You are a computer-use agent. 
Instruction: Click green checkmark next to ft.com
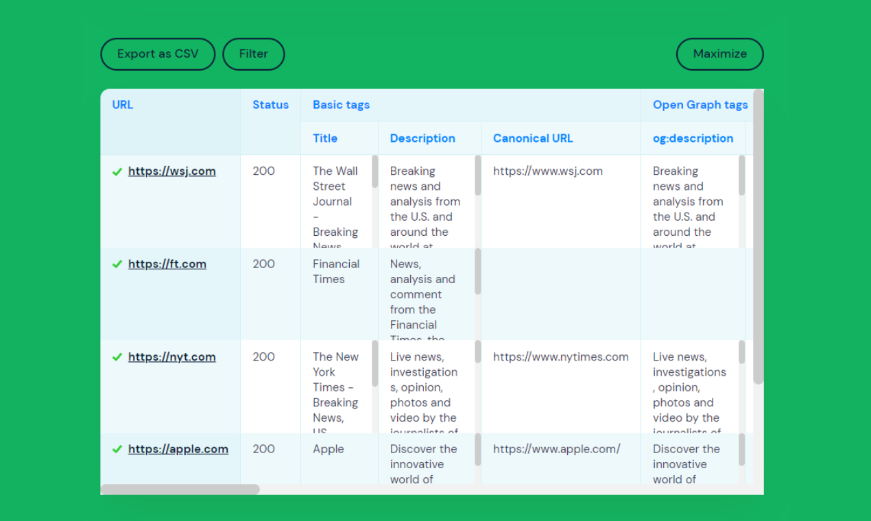(x=117, y=265)
